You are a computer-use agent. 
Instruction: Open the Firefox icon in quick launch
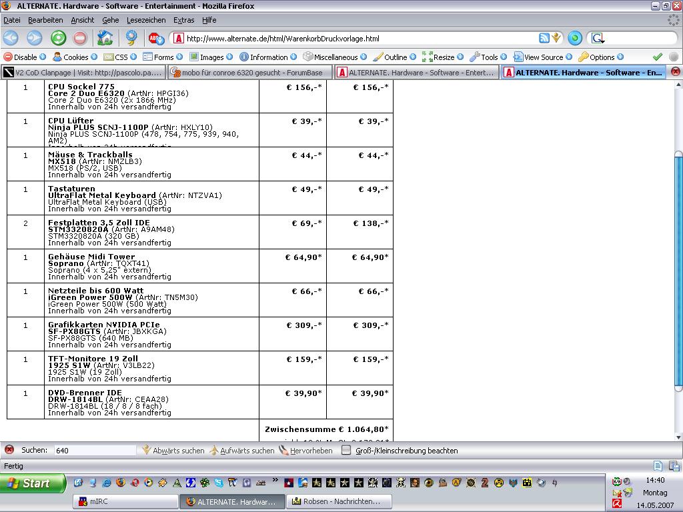coord(121,483)
